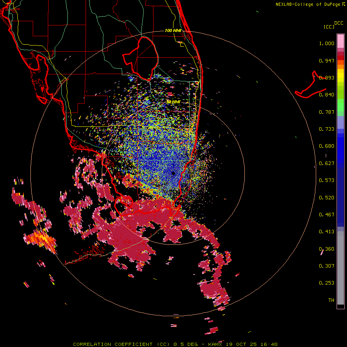
Task: Select the 0.360 scale value
Action: (x=327, y=249)
